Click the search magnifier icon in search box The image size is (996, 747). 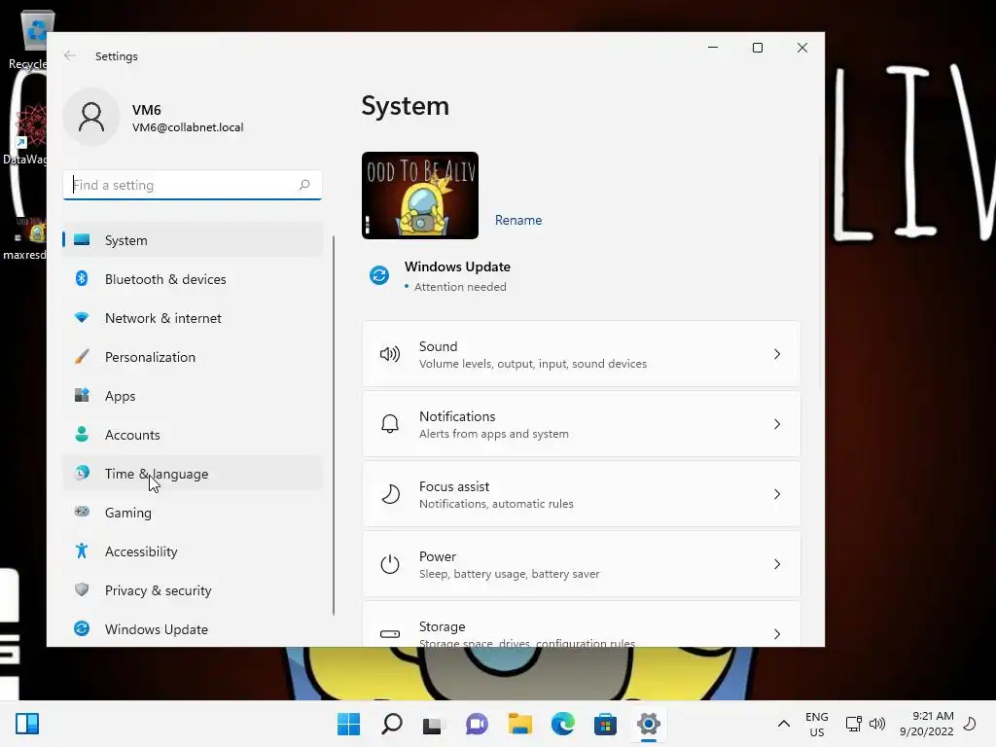pyautogui.click(x=304, y=185)
